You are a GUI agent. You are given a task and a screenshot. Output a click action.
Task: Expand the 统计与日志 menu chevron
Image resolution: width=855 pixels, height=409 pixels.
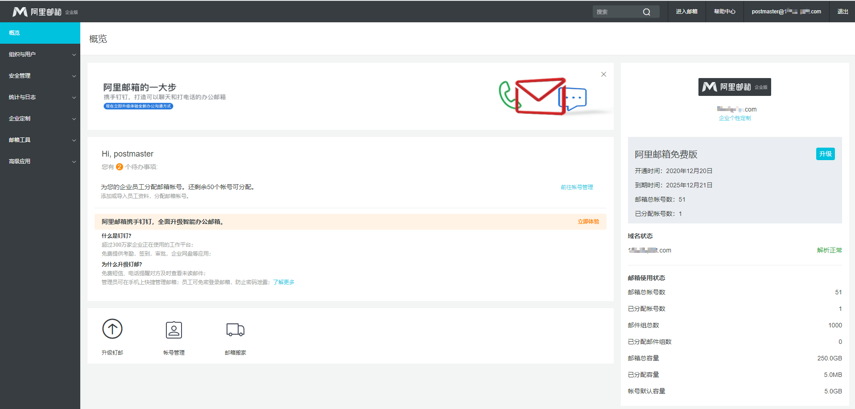pos(74,98)
